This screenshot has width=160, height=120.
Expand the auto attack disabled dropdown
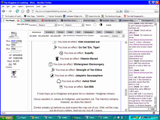pos(116,36)
